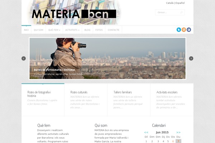Image resolution: width=215 pixels, height=143 pixels.
Task: Click the Dil weekday header
Action: click(x=146, y=137)
